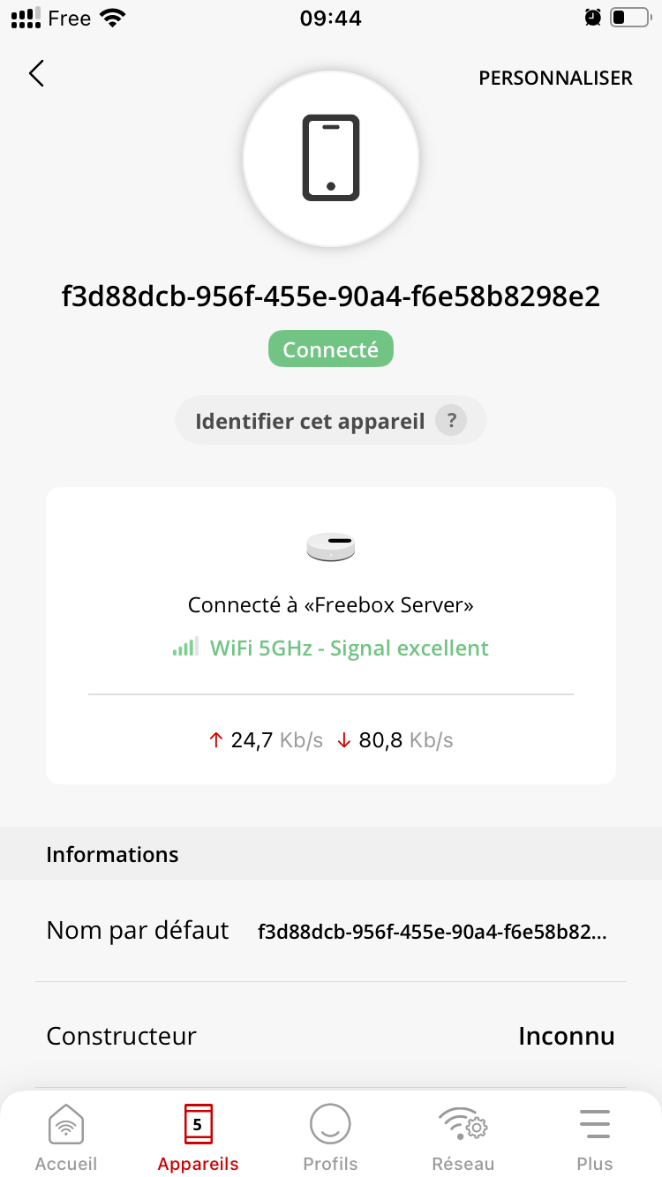The image size is (662, 1177).
Task: Tap the phone device avatar icon
Action: tap(331, 158)
